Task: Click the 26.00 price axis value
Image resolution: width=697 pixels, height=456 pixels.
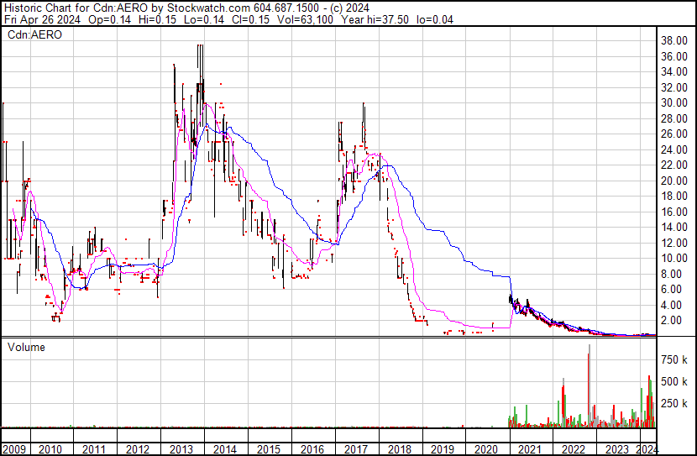Action: point(673,134)
